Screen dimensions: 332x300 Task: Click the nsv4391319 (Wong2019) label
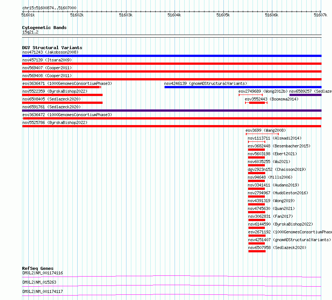(271, 201)
